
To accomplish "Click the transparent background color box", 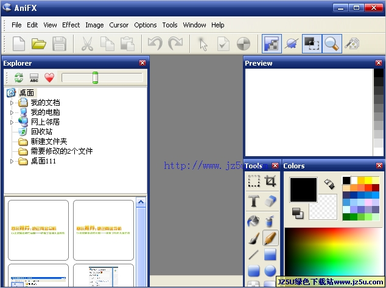I will (327, 210).
